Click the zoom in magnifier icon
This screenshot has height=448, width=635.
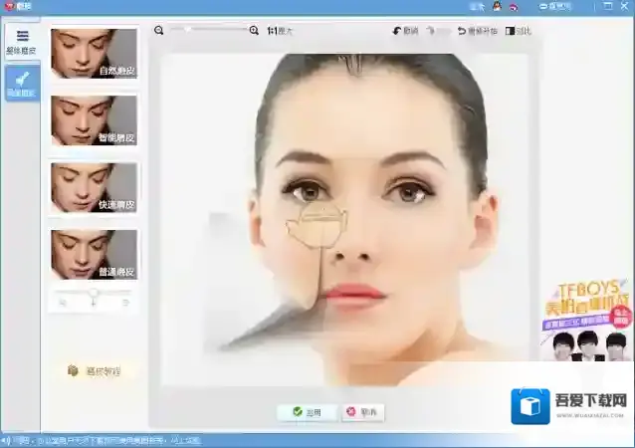coord(254,31)
